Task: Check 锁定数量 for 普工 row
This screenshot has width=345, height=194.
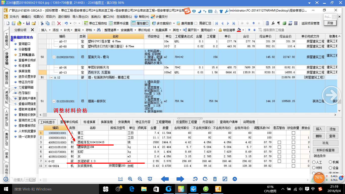Action: 293,133
